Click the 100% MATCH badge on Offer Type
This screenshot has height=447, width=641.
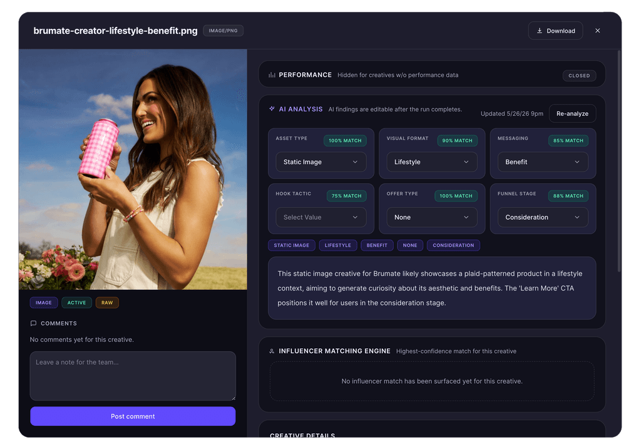[456, 196]
